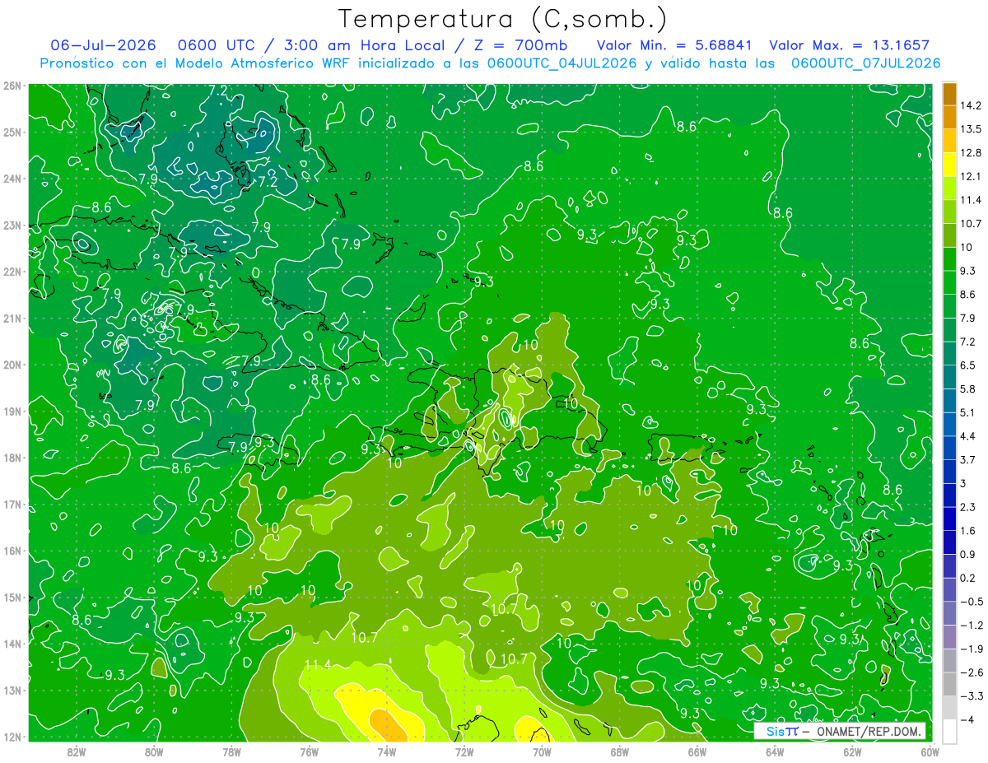
Task: Click the "26N" latitude axis label
Action: [12, 86]
